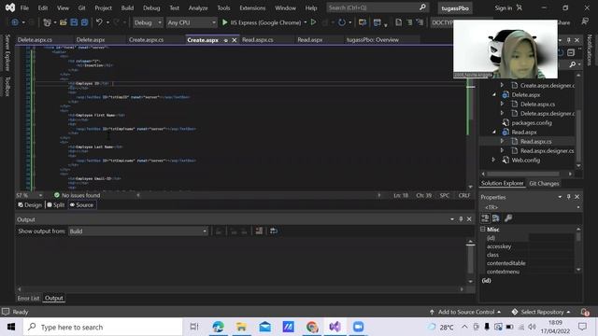Switch to Source view

(x=81, y=205)
